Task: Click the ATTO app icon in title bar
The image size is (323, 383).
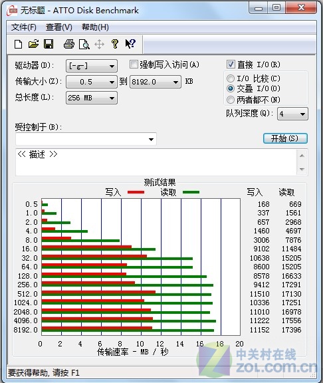Action: [12, 11]
